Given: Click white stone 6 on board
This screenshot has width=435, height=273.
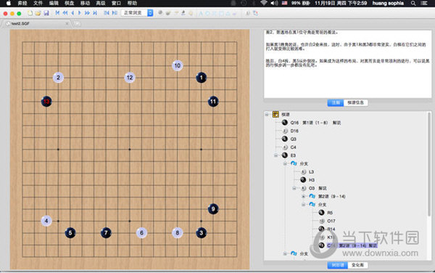Looking at the screenshot, I should click(x=141, y=233).
